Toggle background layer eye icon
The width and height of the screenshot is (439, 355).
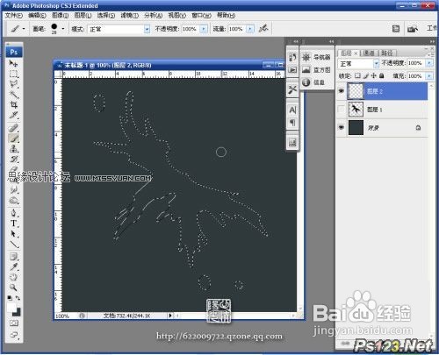point(341,128)
